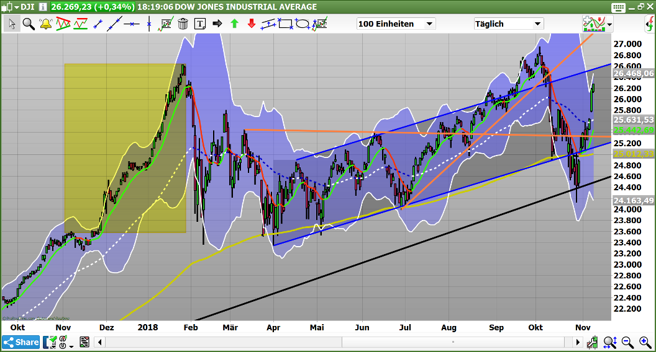
Task: Click the 2018 label on time axis
Action: click(148, 327)
